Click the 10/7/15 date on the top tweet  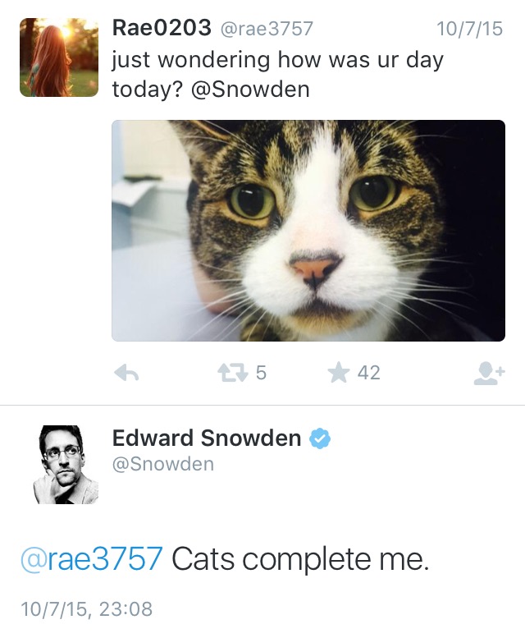tap(469, 30)
